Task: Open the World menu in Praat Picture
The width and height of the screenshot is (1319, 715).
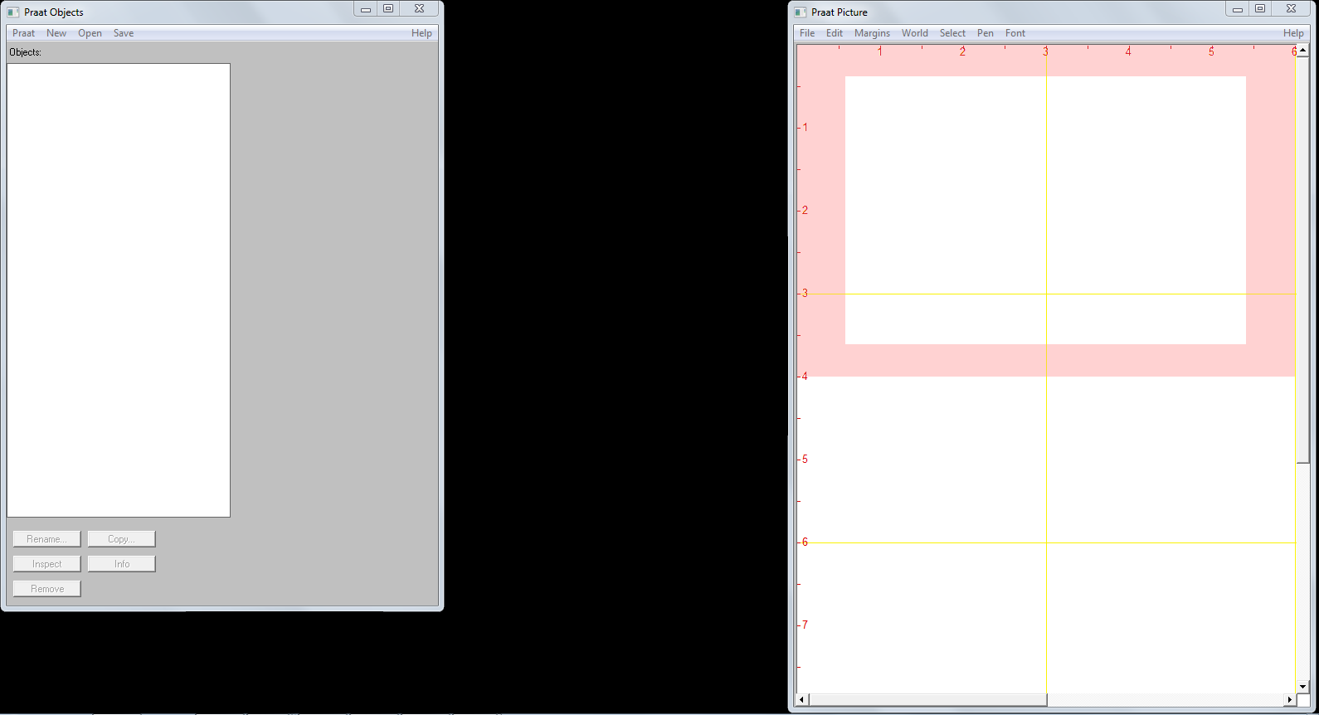Action: (x=915, y=33)
